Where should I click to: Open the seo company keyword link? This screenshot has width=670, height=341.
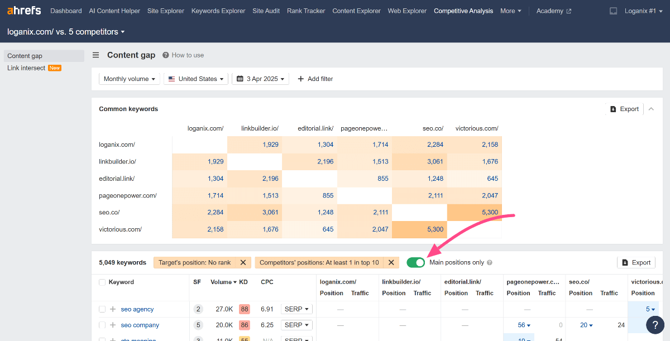[x=140, y=325]
